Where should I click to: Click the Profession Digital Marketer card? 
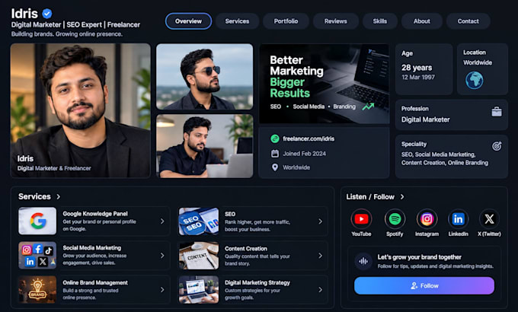pos(451,115)
